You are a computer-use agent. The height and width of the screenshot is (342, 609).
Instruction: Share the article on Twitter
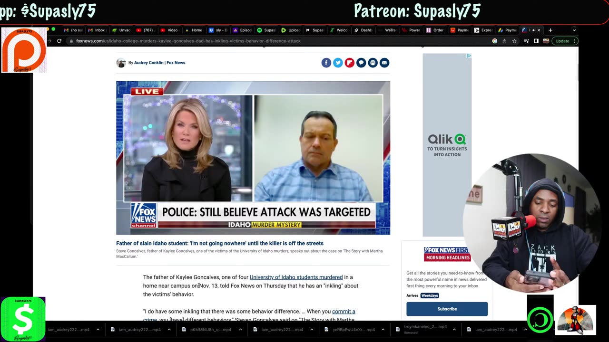[338, 63]
